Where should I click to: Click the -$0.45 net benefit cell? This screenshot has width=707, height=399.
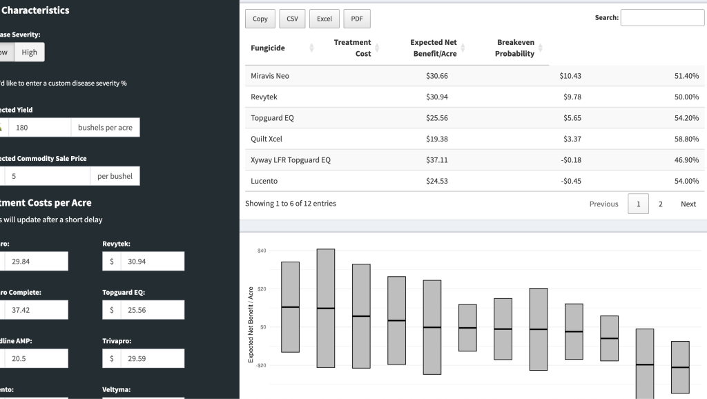(571, 181)
